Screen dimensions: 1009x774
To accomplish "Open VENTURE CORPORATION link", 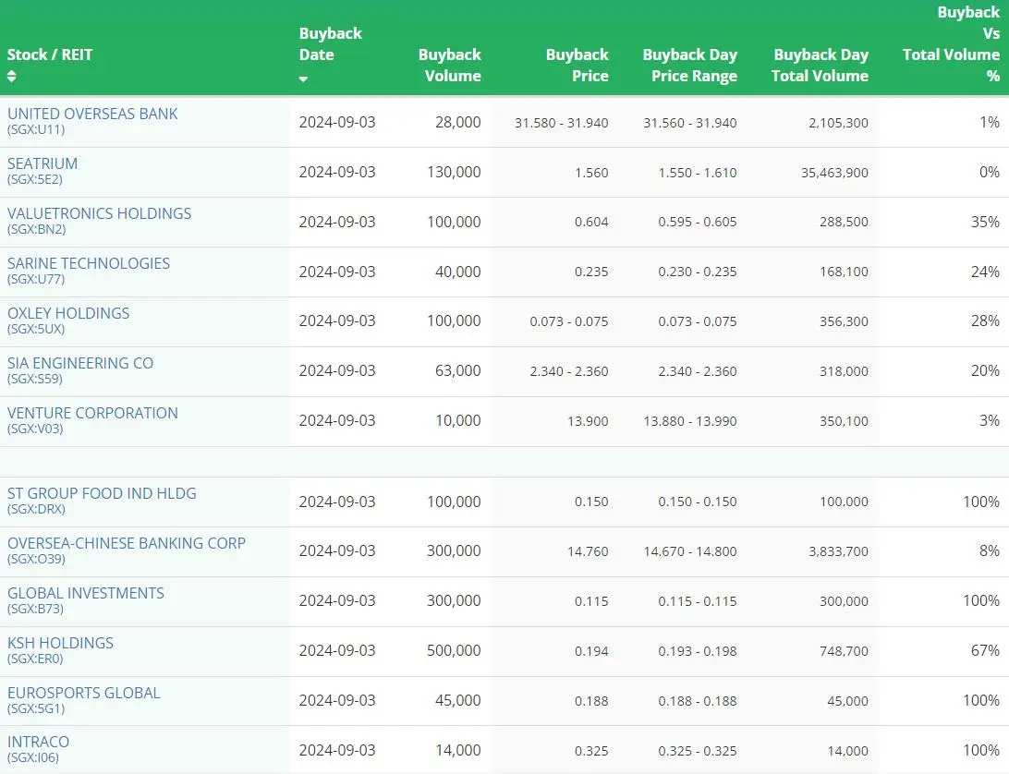I will pos(92,413).
